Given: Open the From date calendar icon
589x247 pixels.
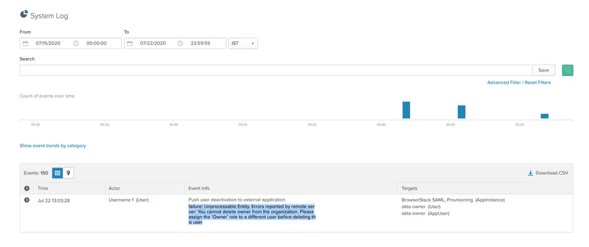Looking at the screenshot, I should (25, 43).
